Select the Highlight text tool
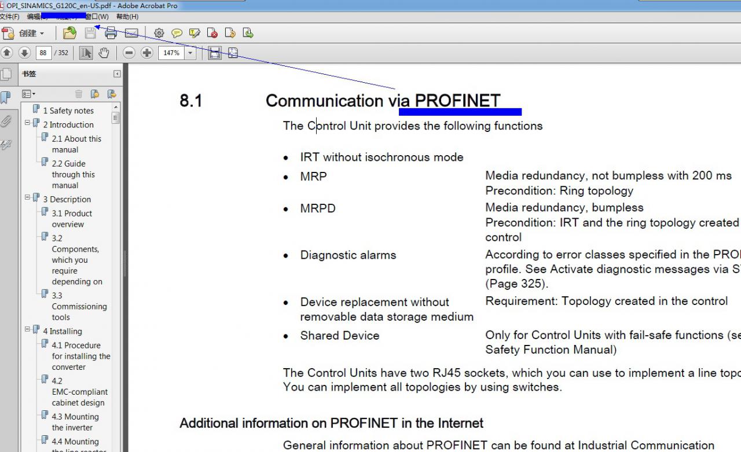The image size is (741, 452). tap(195, 33)
